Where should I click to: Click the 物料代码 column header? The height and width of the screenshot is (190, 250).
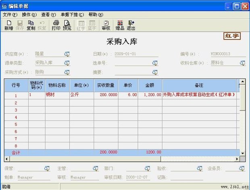point(37,85)
